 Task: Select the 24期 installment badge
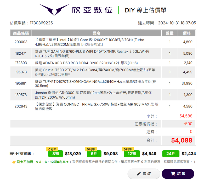point(171,154)
